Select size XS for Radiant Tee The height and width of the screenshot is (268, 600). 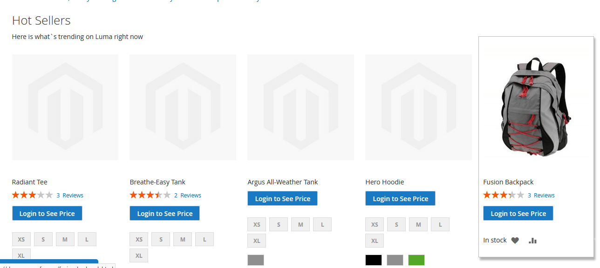pos(21,239)
